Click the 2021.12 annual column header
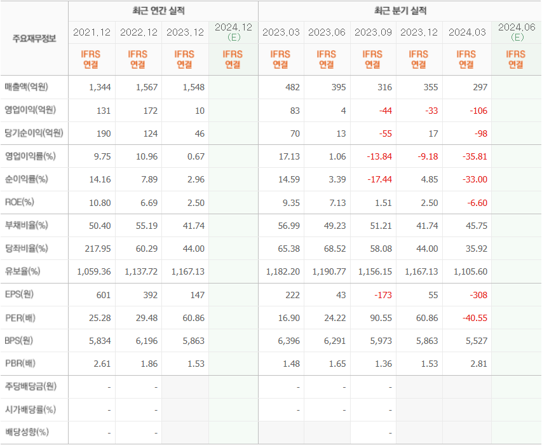This screenshot has width=542, height=445. [92, 32]
